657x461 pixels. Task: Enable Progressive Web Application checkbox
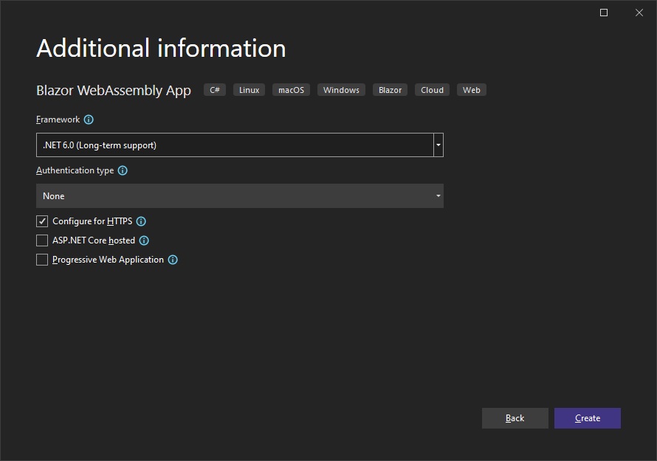point(42,260)
